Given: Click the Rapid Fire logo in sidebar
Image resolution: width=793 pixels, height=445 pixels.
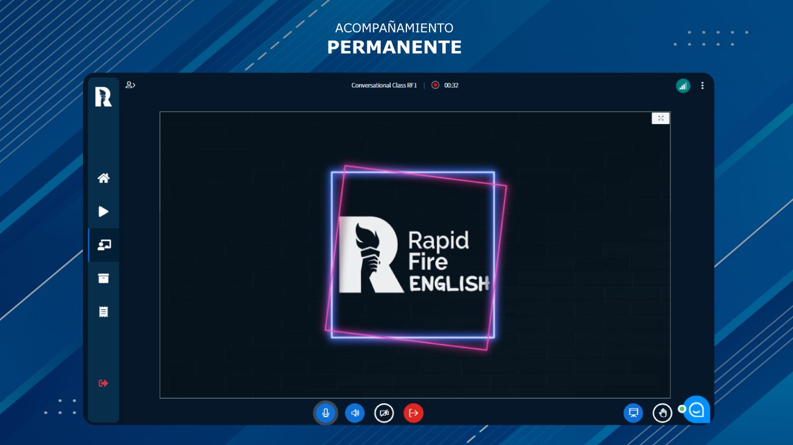Looking at the screenshot, I should click(x=103, y=96).
